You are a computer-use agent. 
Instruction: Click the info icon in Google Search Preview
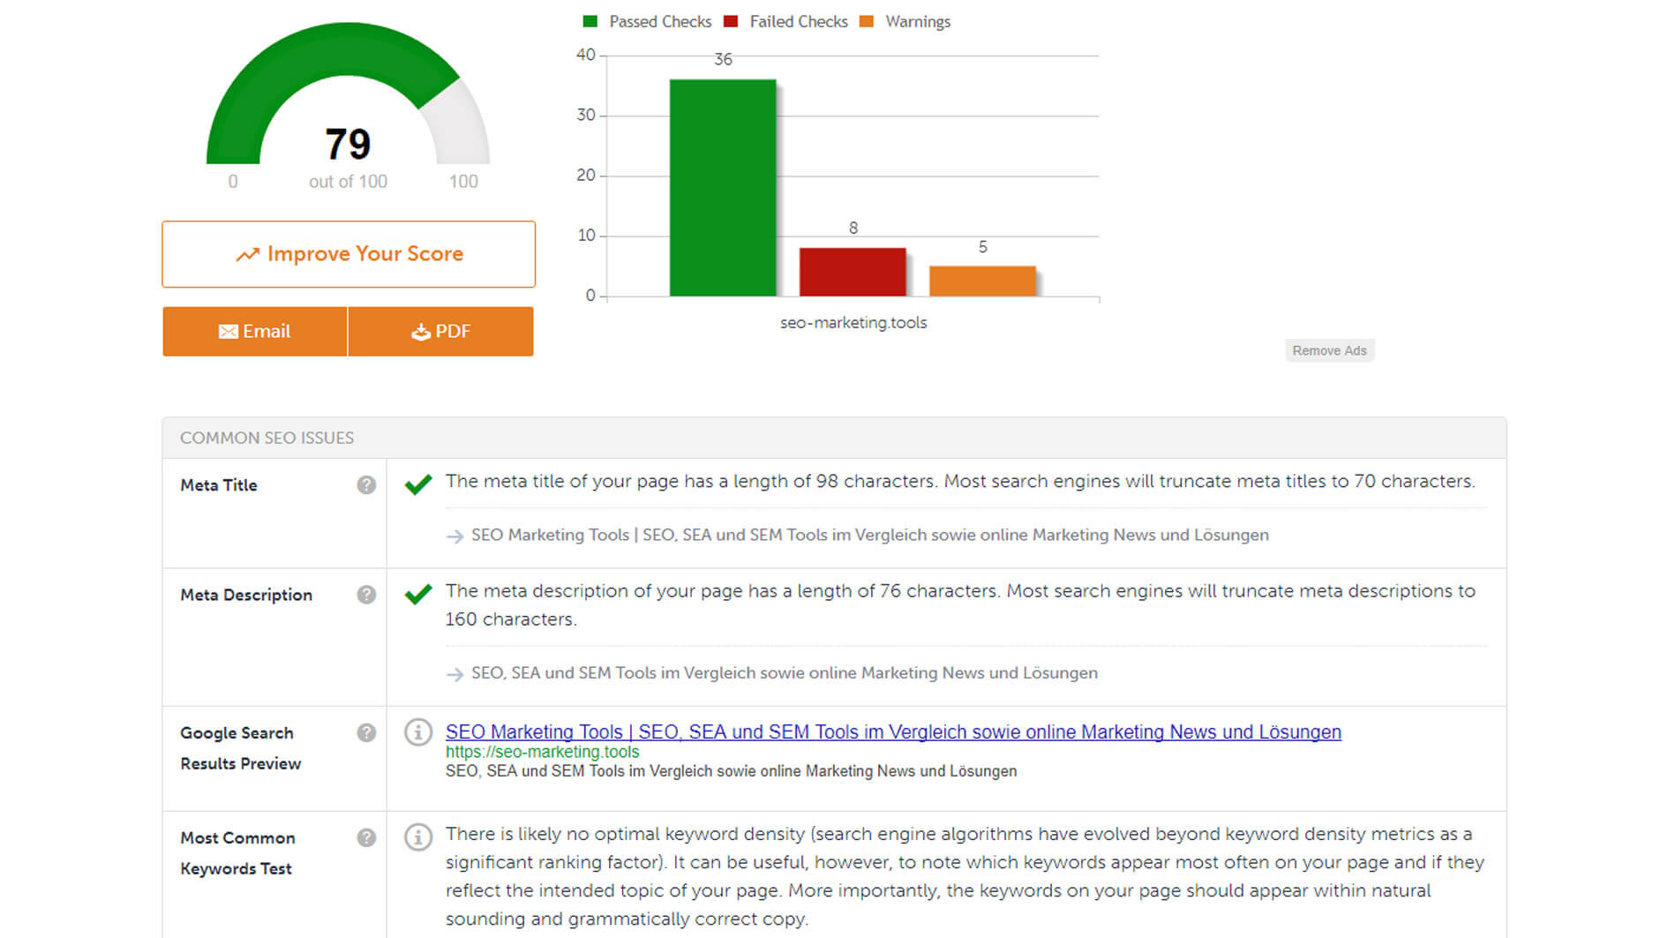coord(418,732)
